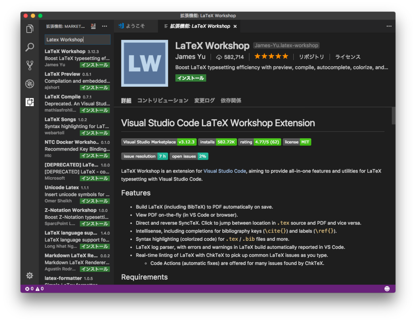Open the コントリビューション tab
416x322 pixels.
(162, 100)
